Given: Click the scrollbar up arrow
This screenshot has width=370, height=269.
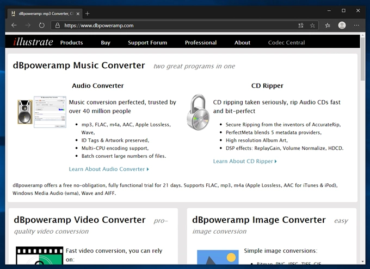Looking at the screenshot, I should (x=363, y=35).
